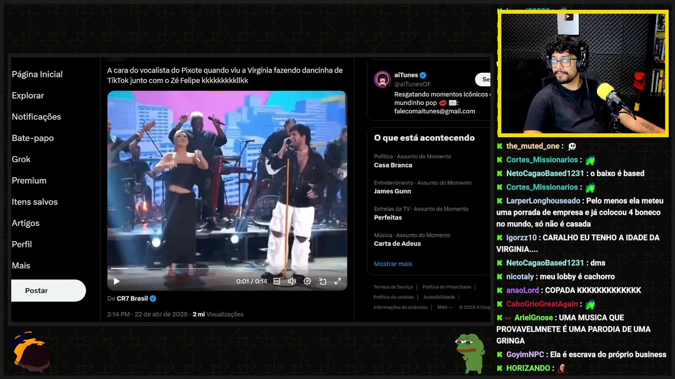Play the embedded tweet video

point(117,281)
